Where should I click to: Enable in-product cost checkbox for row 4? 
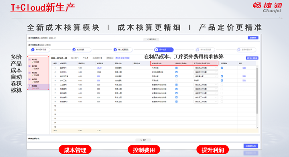[x=176, y=81]
